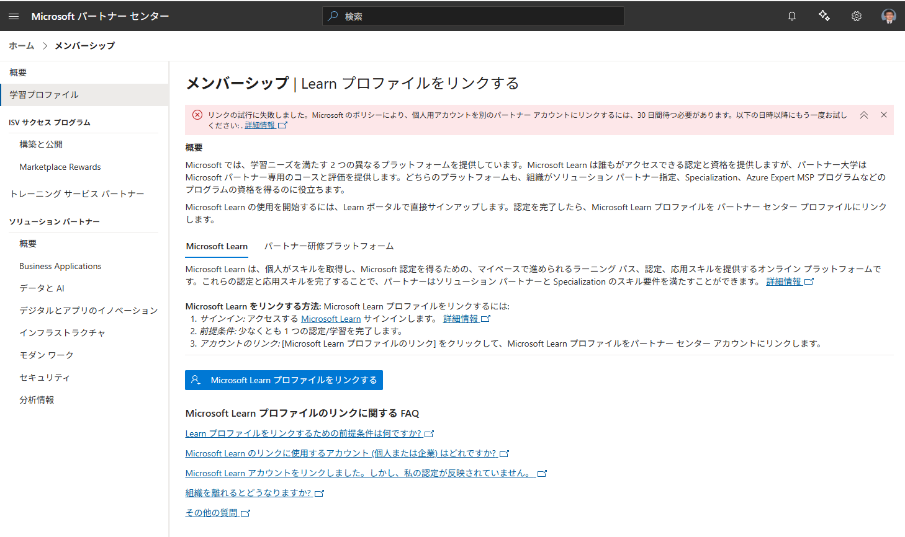Click inside the 検索 search field
The image size is (905, 537).
point(473,16)
